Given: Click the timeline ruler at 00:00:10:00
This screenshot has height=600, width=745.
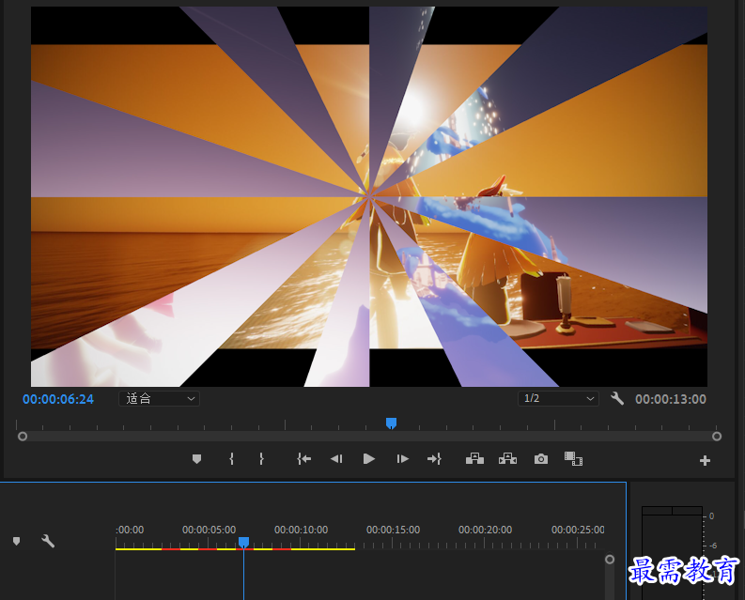Looking at the screenshot, I should (x=302, y=530).
